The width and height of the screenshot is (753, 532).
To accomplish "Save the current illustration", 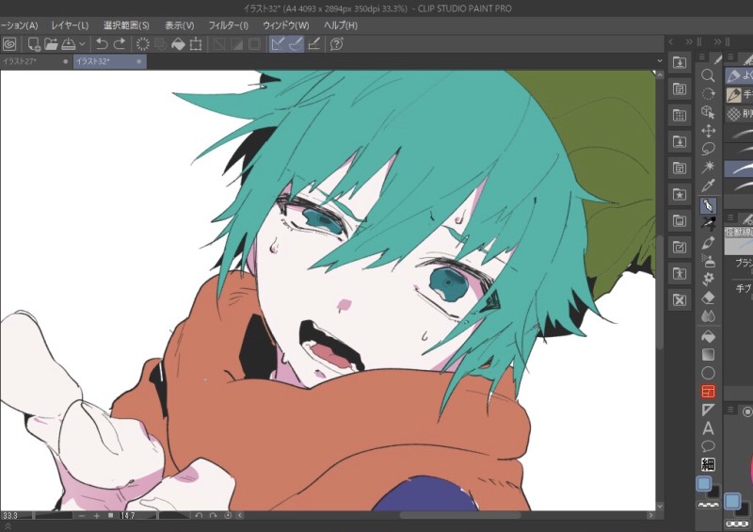I will point(68,44).
